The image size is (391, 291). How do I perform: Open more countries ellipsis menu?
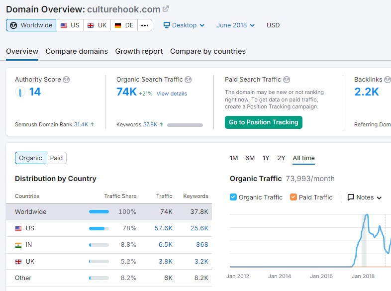point(145,25)
